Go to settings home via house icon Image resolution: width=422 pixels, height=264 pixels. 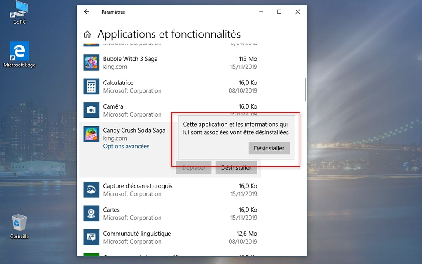87,34
